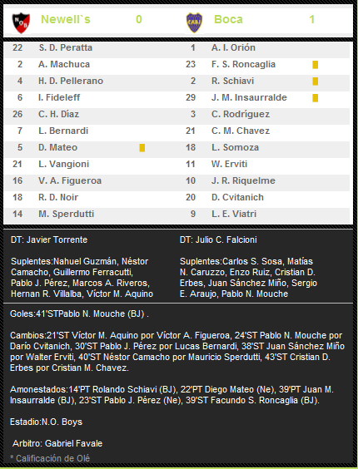
Task: Click DT Javier Torrente text
Action: [49, 239]
